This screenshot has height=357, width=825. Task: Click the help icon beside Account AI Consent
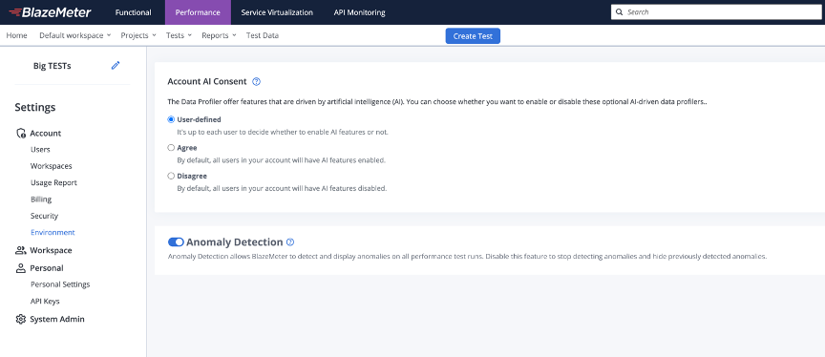pos(256,81)
